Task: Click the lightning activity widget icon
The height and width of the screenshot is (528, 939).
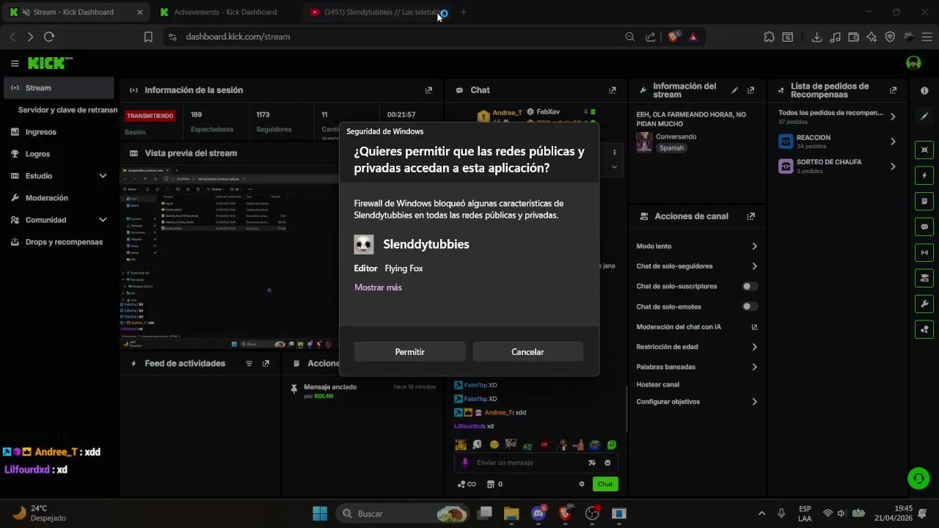Action: click(x=924, y=175)
